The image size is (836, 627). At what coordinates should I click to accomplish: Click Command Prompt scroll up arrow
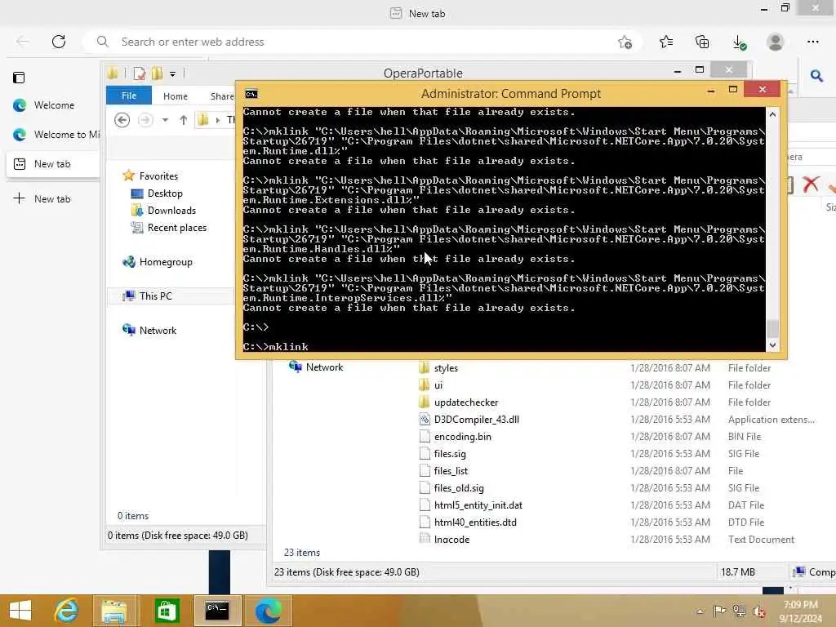pos(772,114)
